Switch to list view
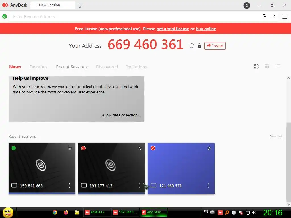This screenshot has width=291, height=218. (278, 66)
